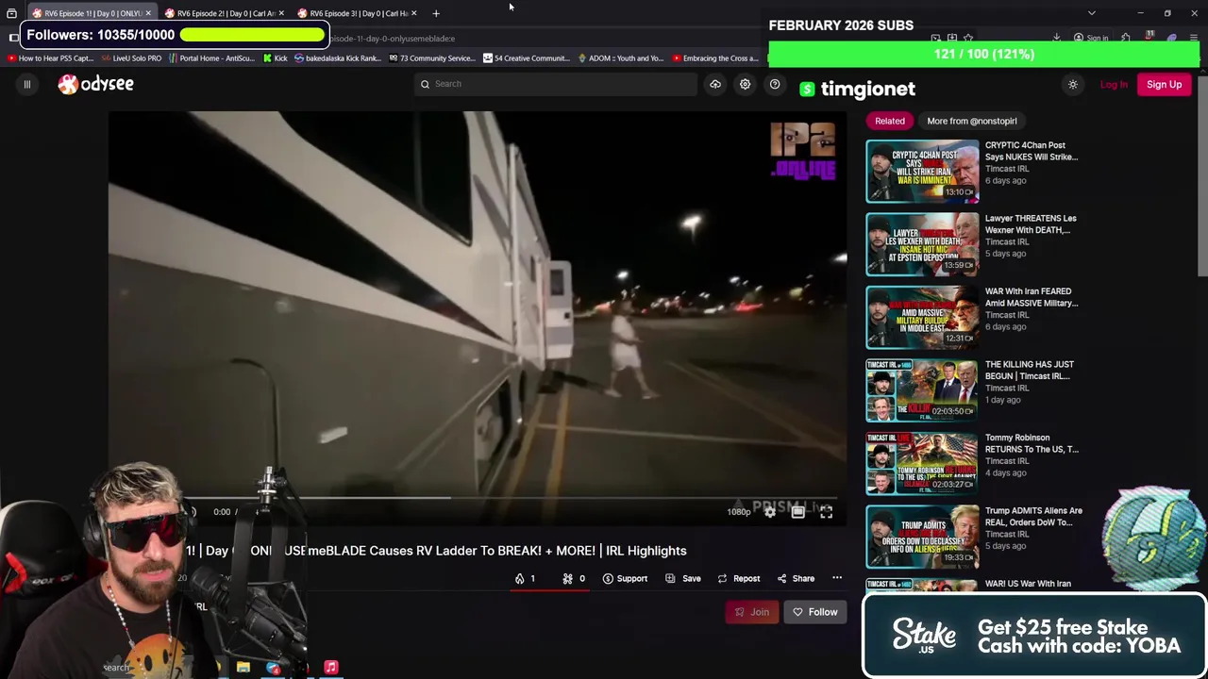Toggle Odysee light/dark theme sun icon
The image size is (1208, 679).
[1072, 85]
